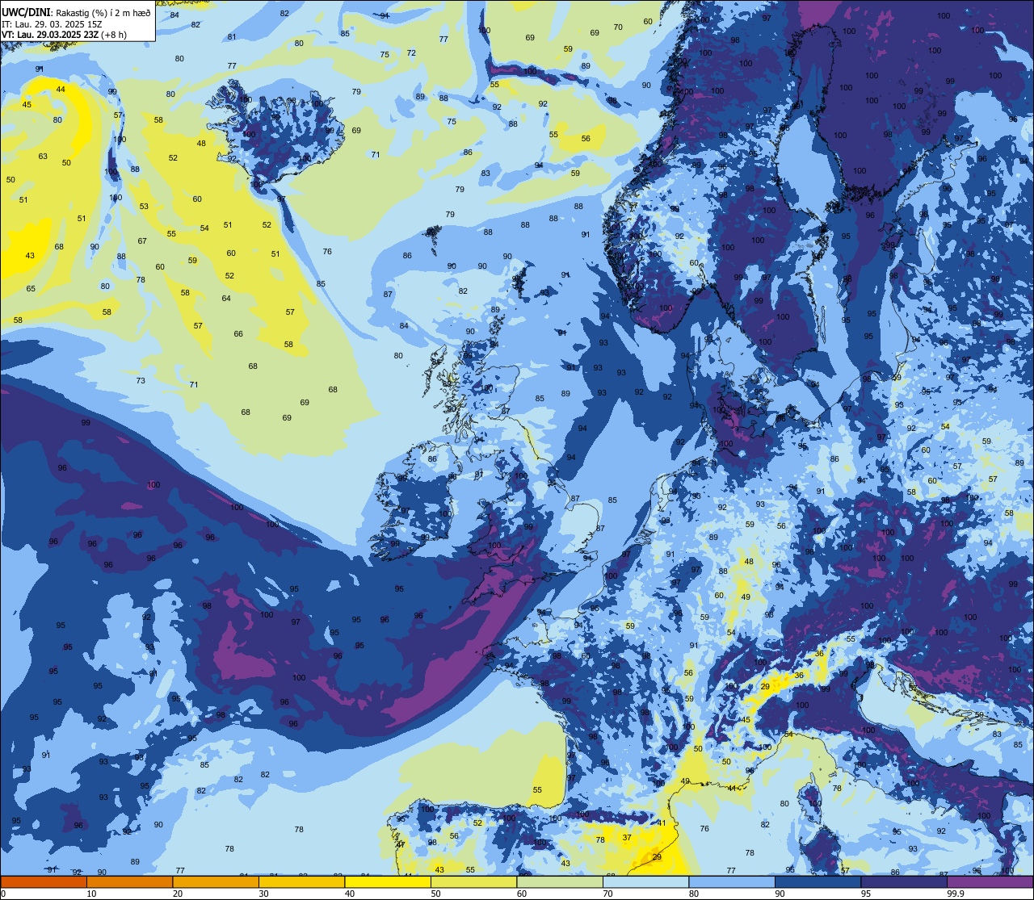Click the humidity value '63' on the map

[x=43, y=157]
